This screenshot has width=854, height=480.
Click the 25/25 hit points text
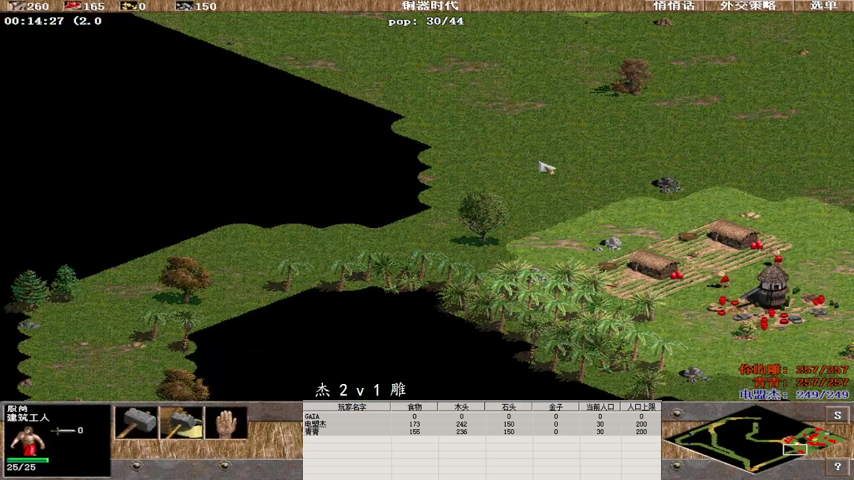pos(21,467)
